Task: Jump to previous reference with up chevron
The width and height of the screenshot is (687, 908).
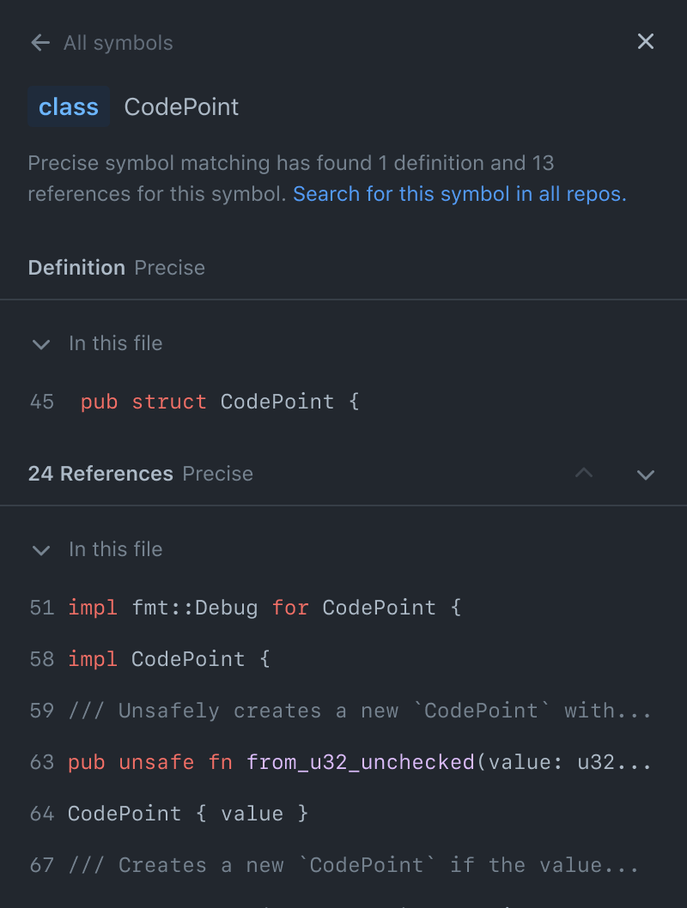Action: tap(584, 474)
